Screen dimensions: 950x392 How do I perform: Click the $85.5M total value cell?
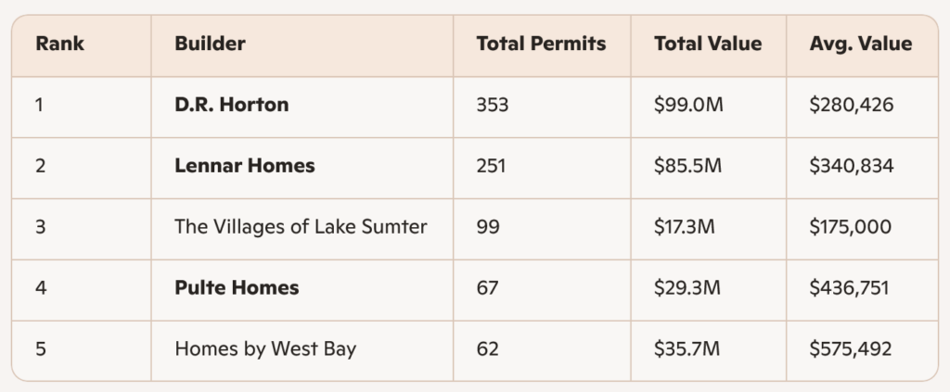click(x=687, y=166)
